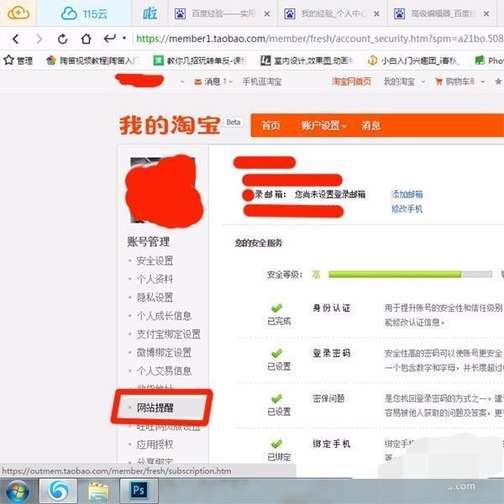Image resolution: width=504 pixels, height=504 pixels.
Task: Close the 高级编辑器 tab
Action: (486, 13)
